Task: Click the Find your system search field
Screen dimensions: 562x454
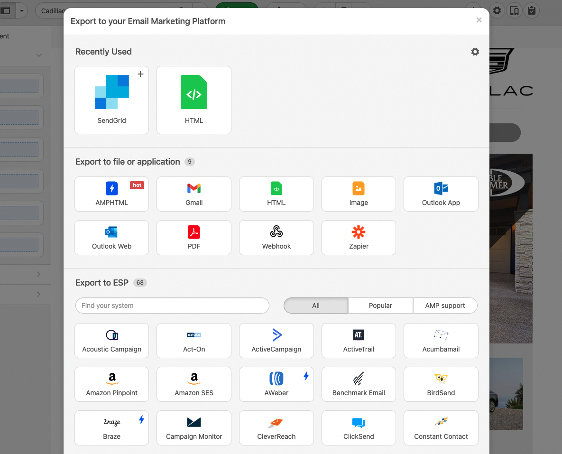Action: point(172,306)
